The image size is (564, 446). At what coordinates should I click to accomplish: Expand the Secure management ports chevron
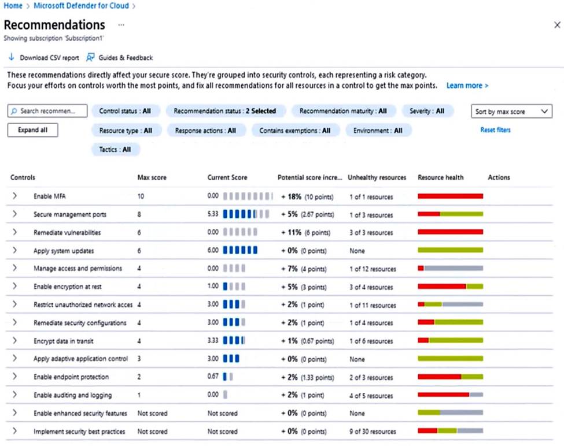point(14,214)
